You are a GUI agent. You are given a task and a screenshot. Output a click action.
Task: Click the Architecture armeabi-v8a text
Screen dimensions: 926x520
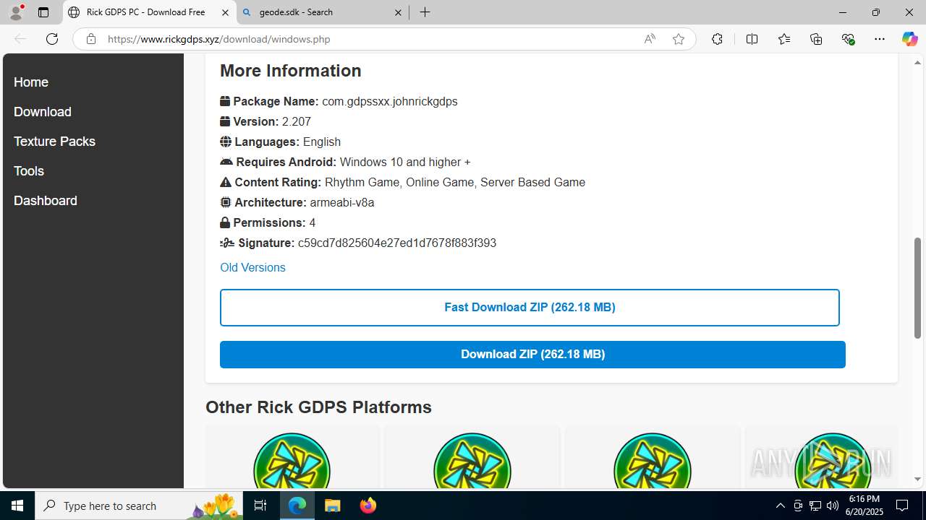click(x=297, y=203)
